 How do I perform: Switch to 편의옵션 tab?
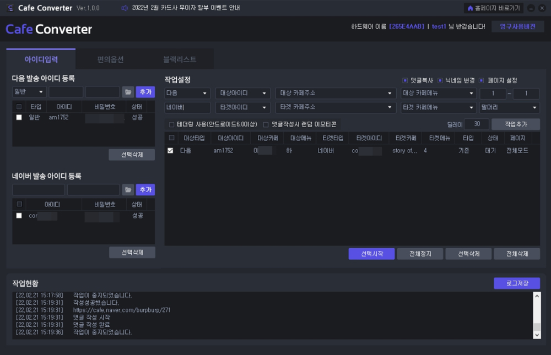click(x=110, y=59)
